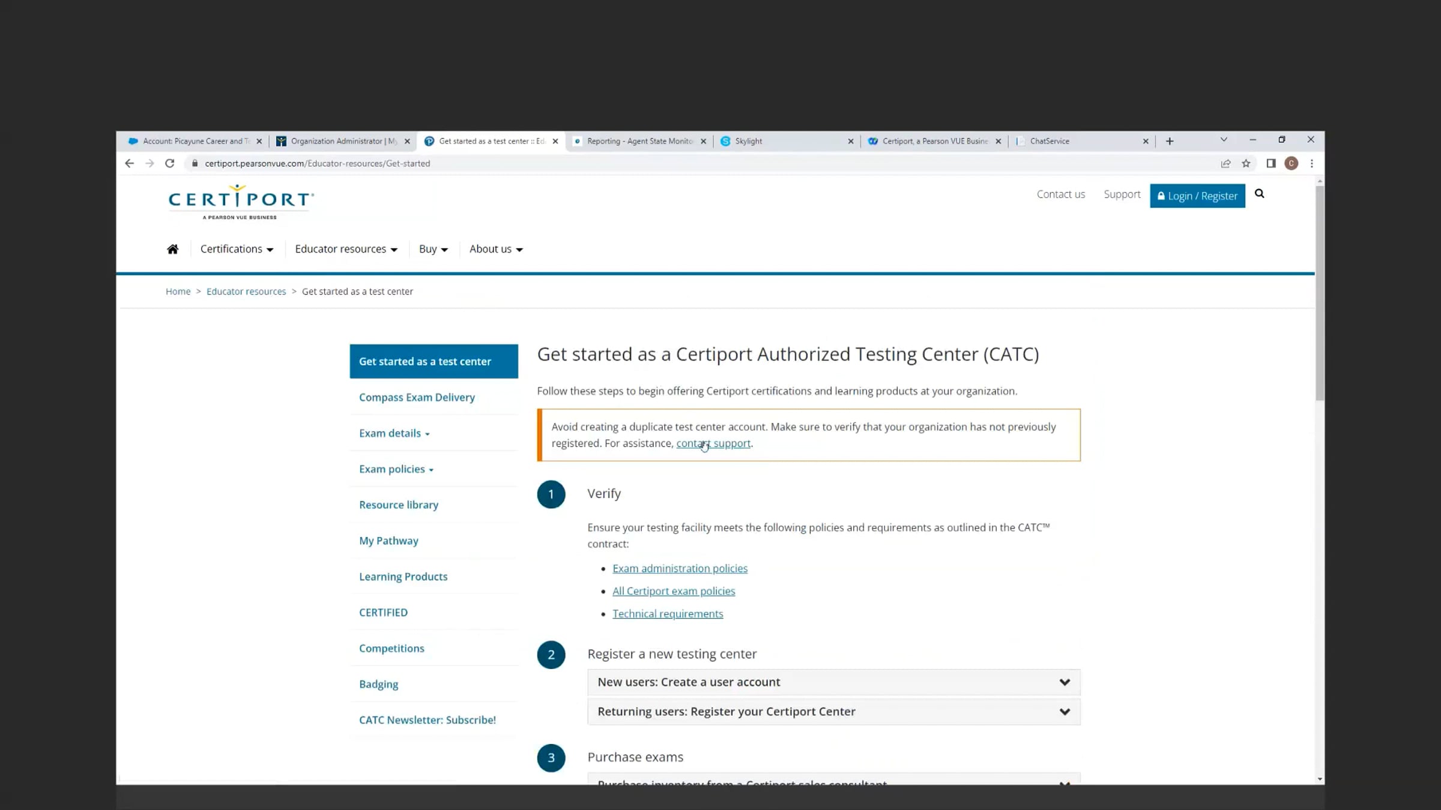Open Compass Exam Delivery in sidebar
1441x810 pixels.
[417, 397]
